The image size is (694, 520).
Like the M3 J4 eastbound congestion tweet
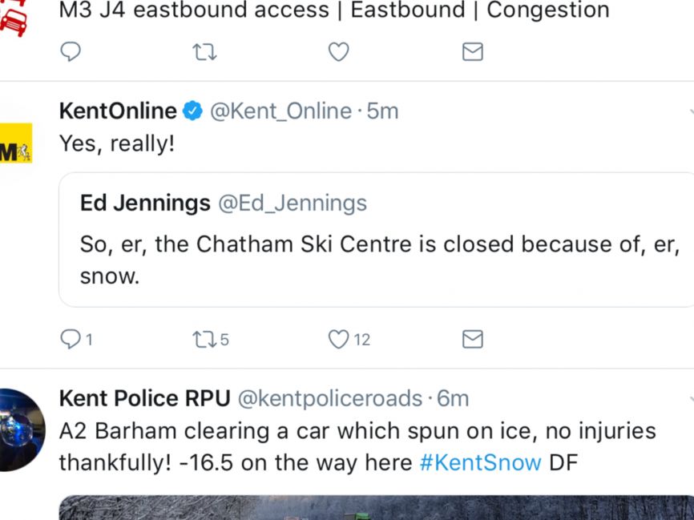pyautogui.click(x=339, y=52)
